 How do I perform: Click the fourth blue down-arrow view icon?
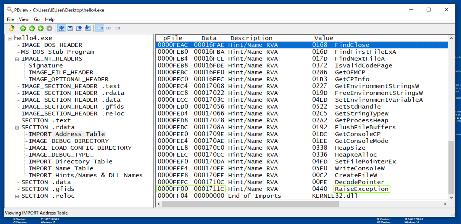(87, 28)
